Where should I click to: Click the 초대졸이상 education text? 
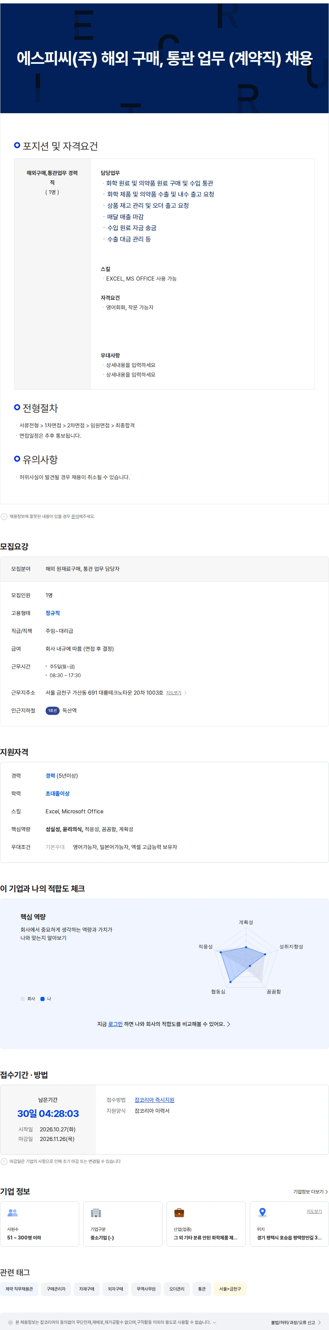pos(57,793)
